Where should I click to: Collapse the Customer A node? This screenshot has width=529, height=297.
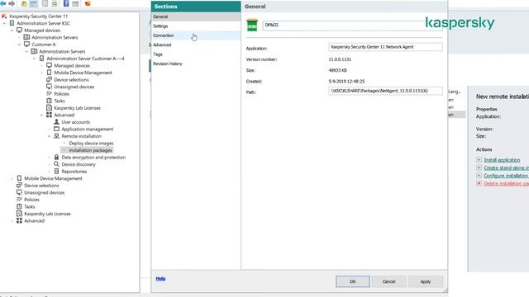(19, 45)
